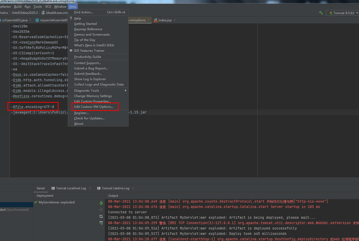The height and width of the screenshot is (241, 359).
Task: Select Contact Support...
Action: 98,63
